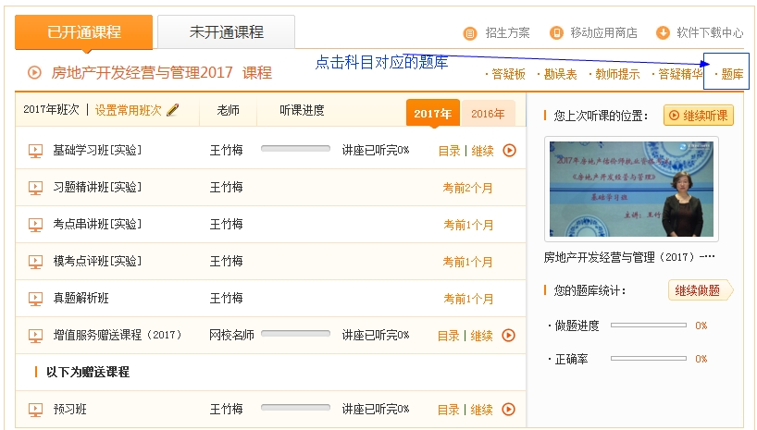
Task: Click the monitor icon beside 习题精讲班
Action: click(36, 188)
